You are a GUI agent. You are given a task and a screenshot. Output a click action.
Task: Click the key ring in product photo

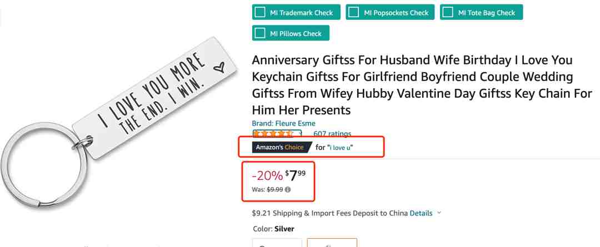click(43, 165)
